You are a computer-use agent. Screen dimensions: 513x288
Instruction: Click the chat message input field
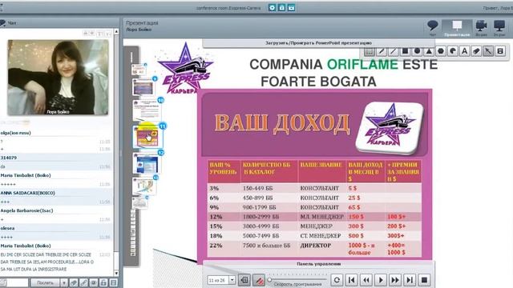click(x=18, y=282)
